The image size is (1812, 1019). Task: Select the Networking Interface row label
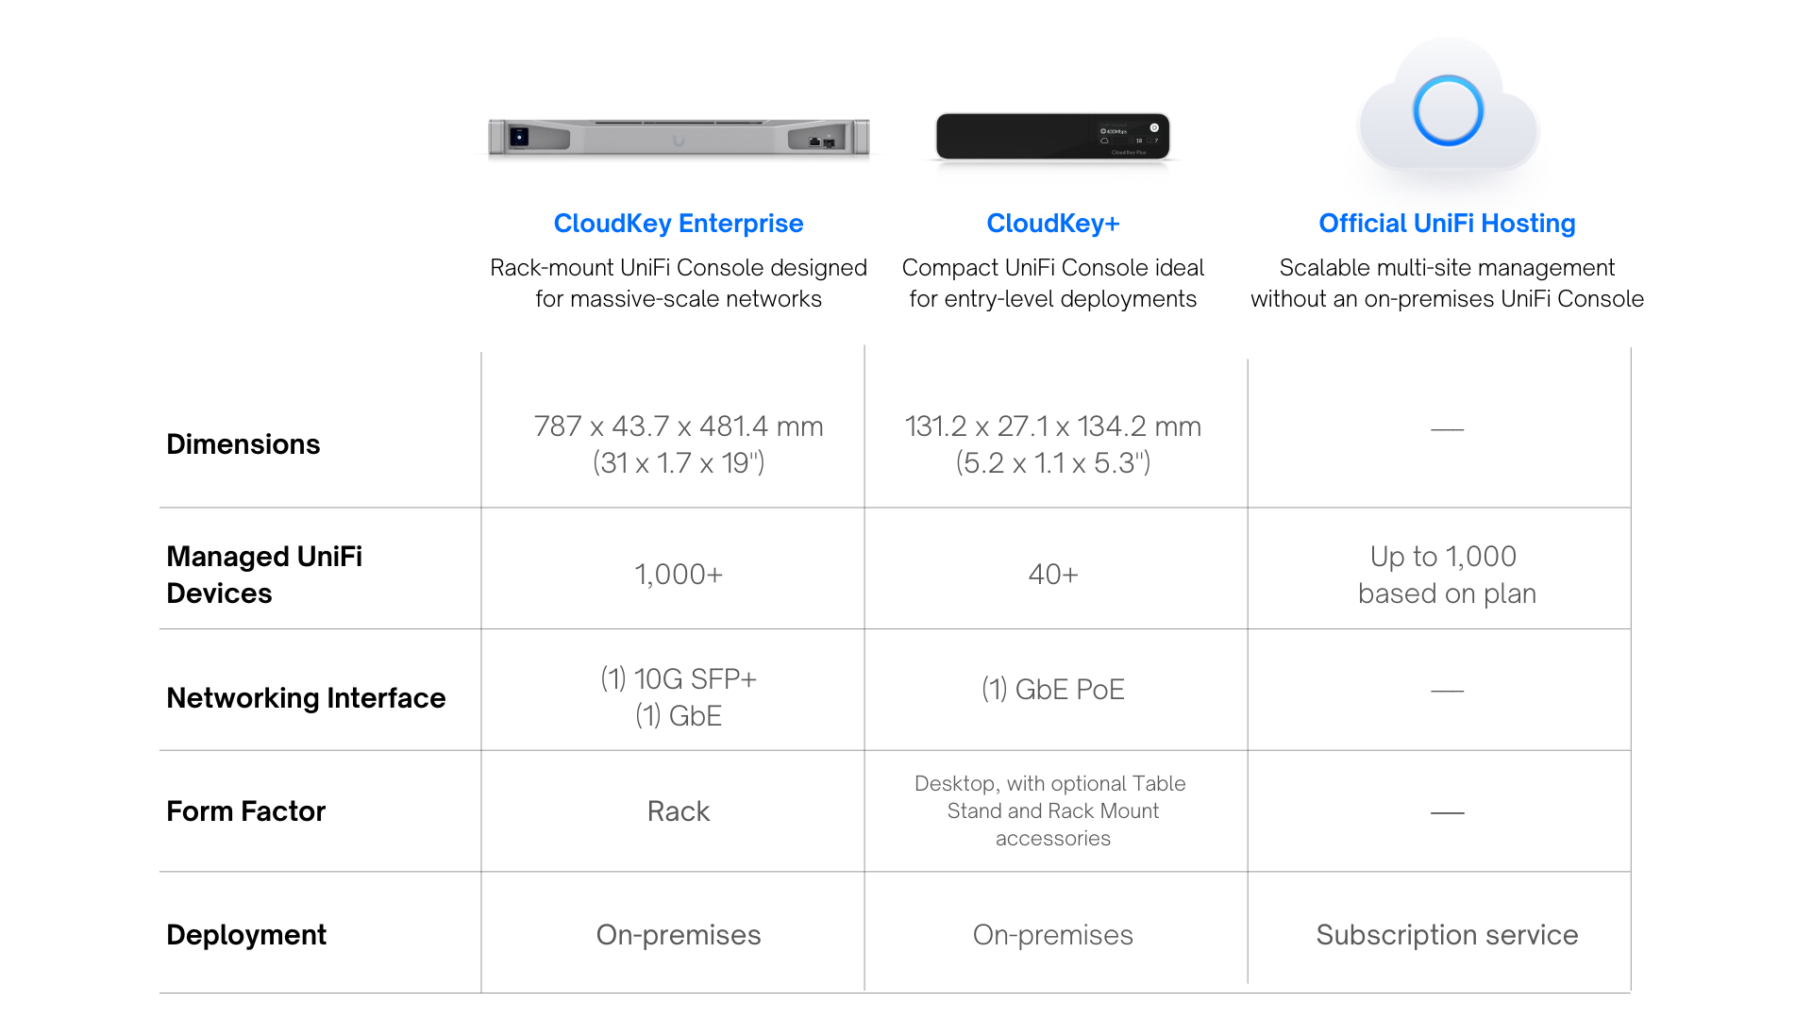(306, 698)
